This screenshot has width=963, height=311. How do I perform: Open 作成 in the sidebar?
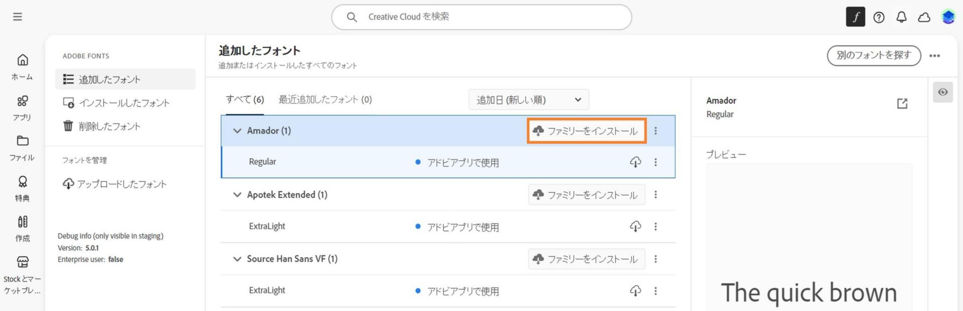coord(23,229)
